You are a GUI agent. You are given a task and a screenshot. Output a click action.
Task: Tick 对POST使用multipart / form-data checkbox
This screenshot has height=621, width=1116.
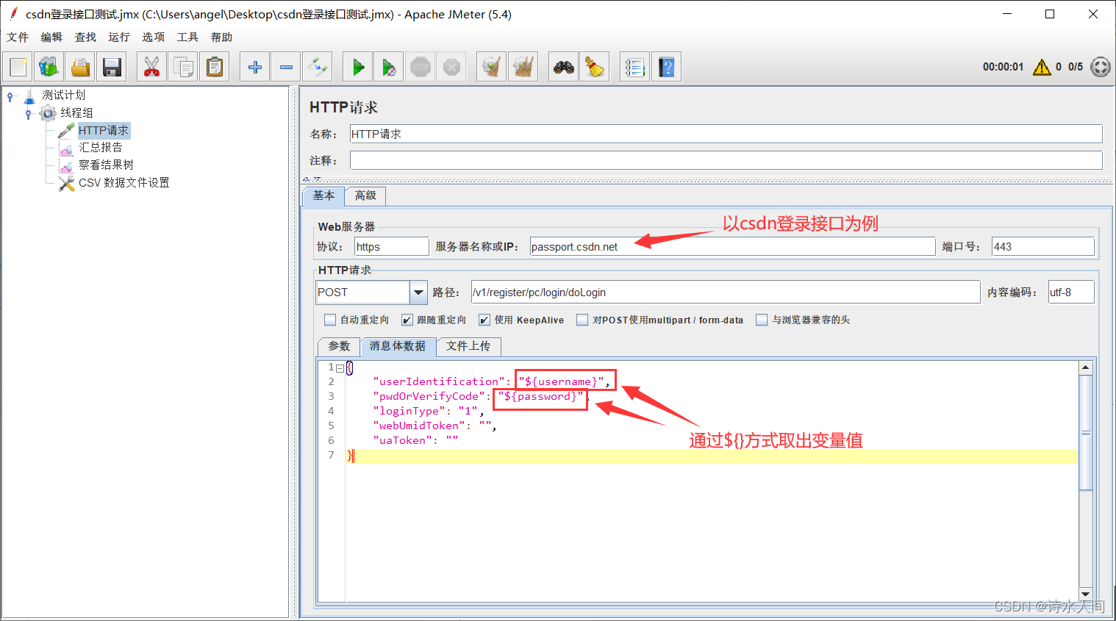pos(582,320)
